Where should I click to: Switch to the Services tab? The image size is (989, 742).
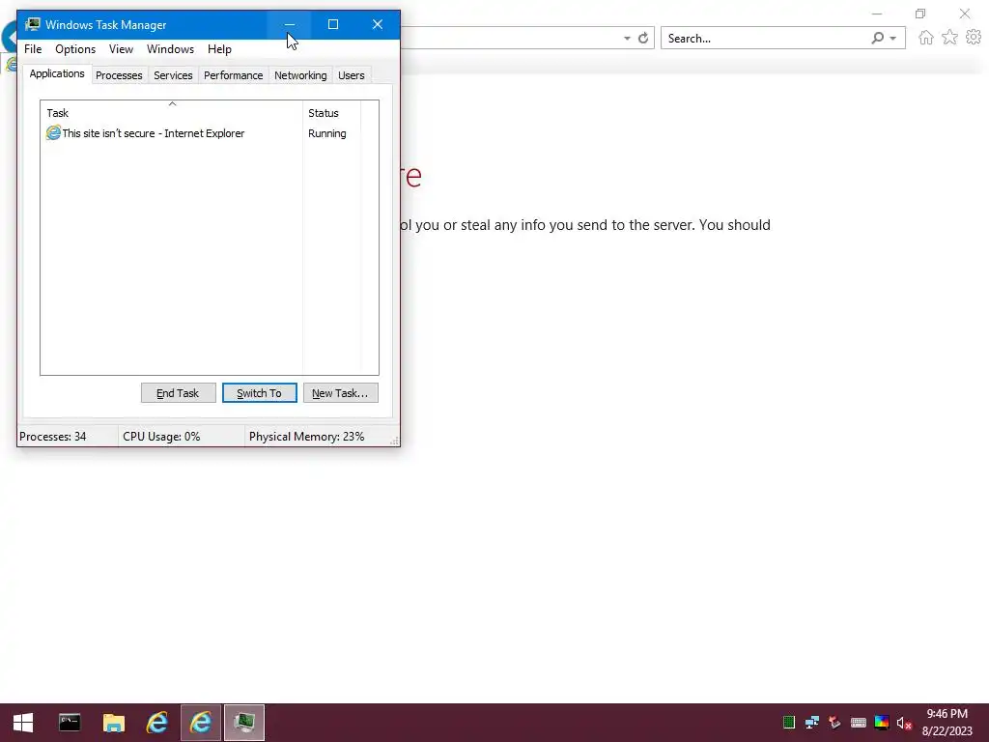click(173, 75)
